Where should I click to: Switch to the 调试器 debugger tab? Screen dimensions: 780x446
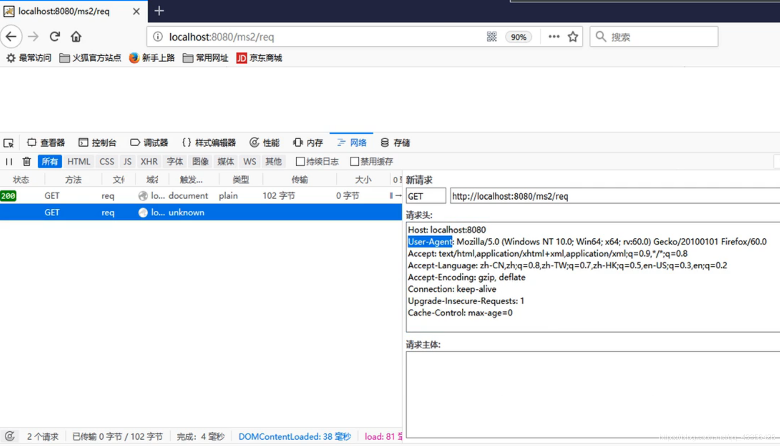149,142
